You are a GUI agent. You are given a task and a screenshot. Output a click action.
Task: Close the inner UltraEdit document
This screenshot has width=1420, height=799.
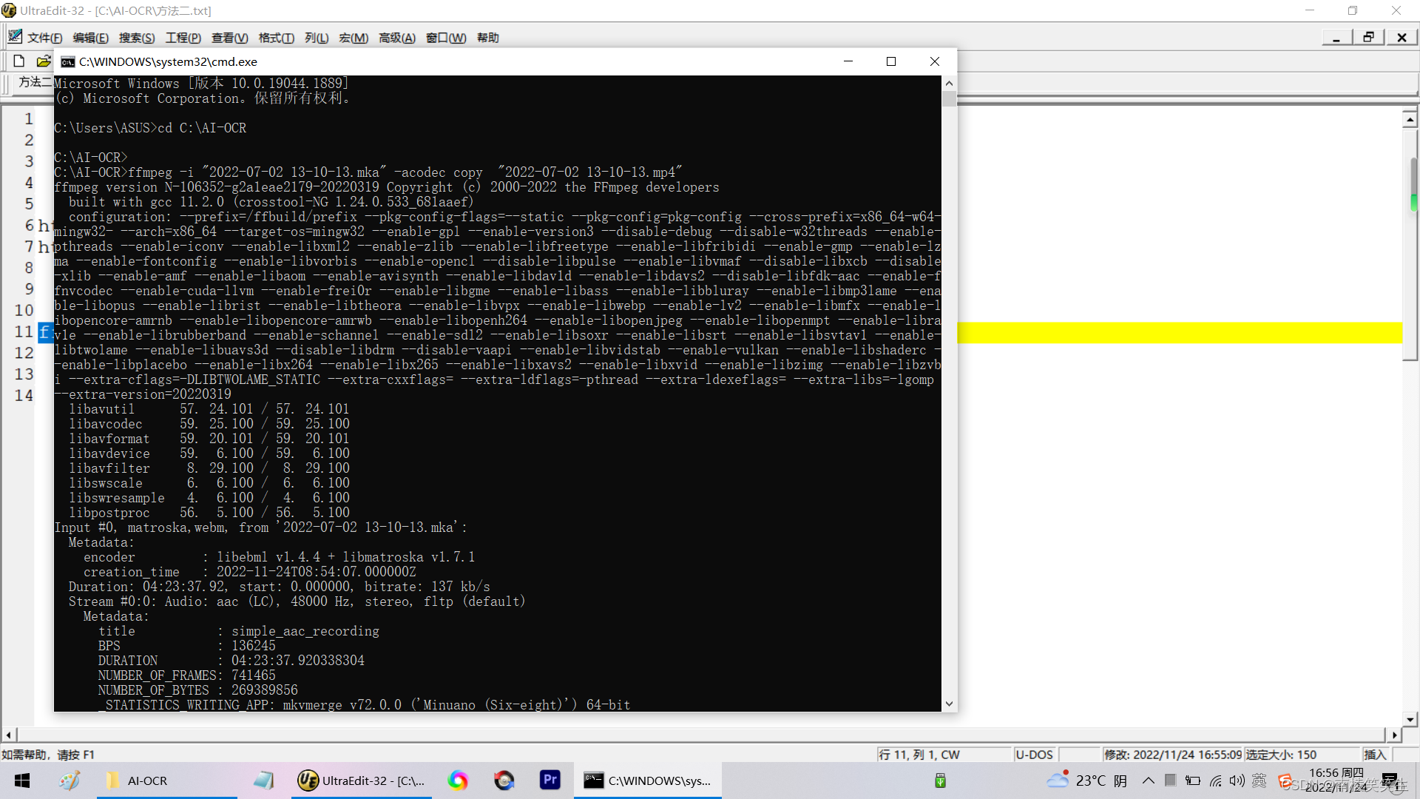click(1402, 38)
